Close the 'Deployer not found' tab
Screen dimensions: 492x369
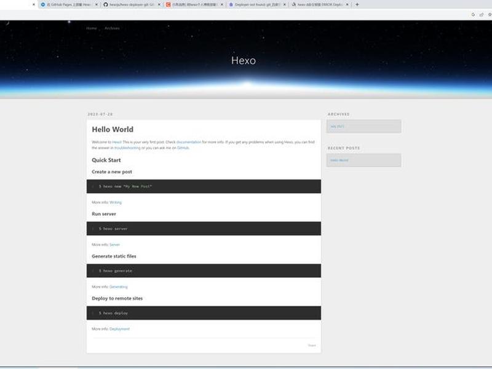(x=285, y=4)
